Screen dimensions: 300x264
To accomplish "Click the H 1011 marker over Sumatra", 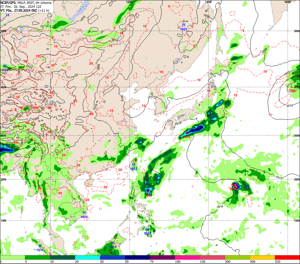I will pos(40,248).
